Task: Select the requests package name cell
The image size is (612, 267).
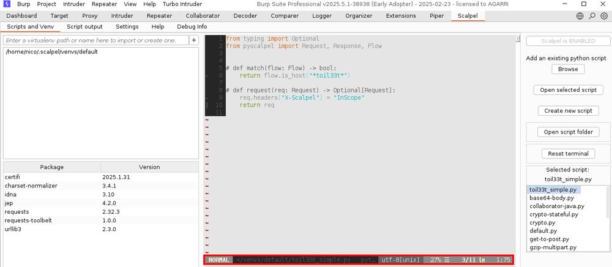Action: 52,211
